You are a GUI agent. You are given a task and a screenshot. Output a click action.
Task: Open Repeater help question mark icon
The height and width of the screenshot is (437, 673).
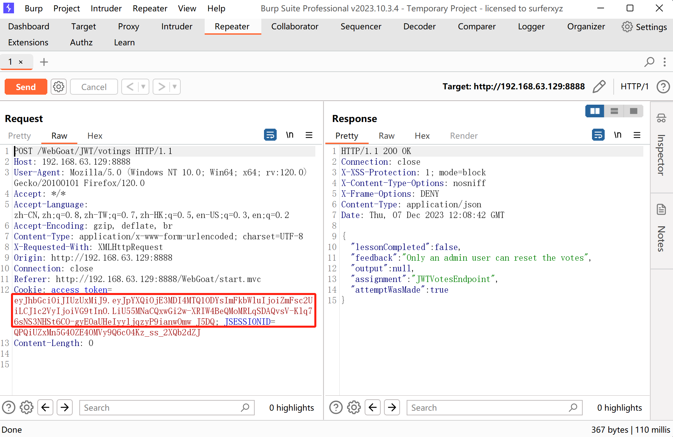663,87
